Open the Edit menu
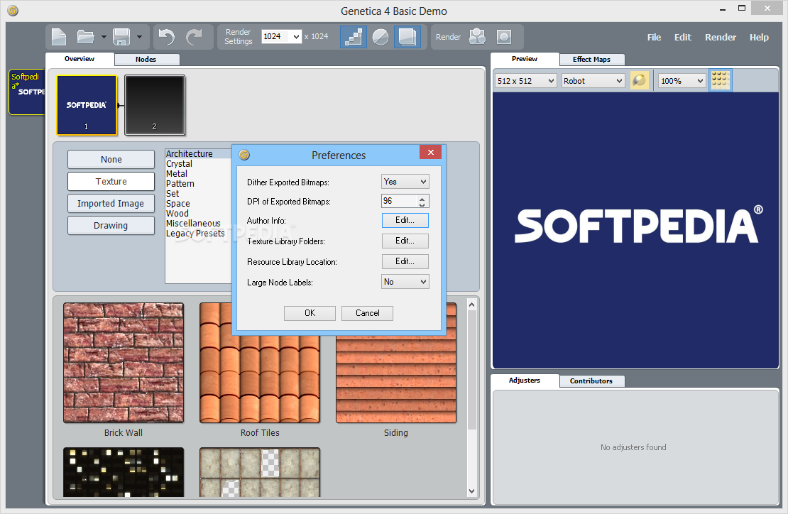 pos(682,37)
